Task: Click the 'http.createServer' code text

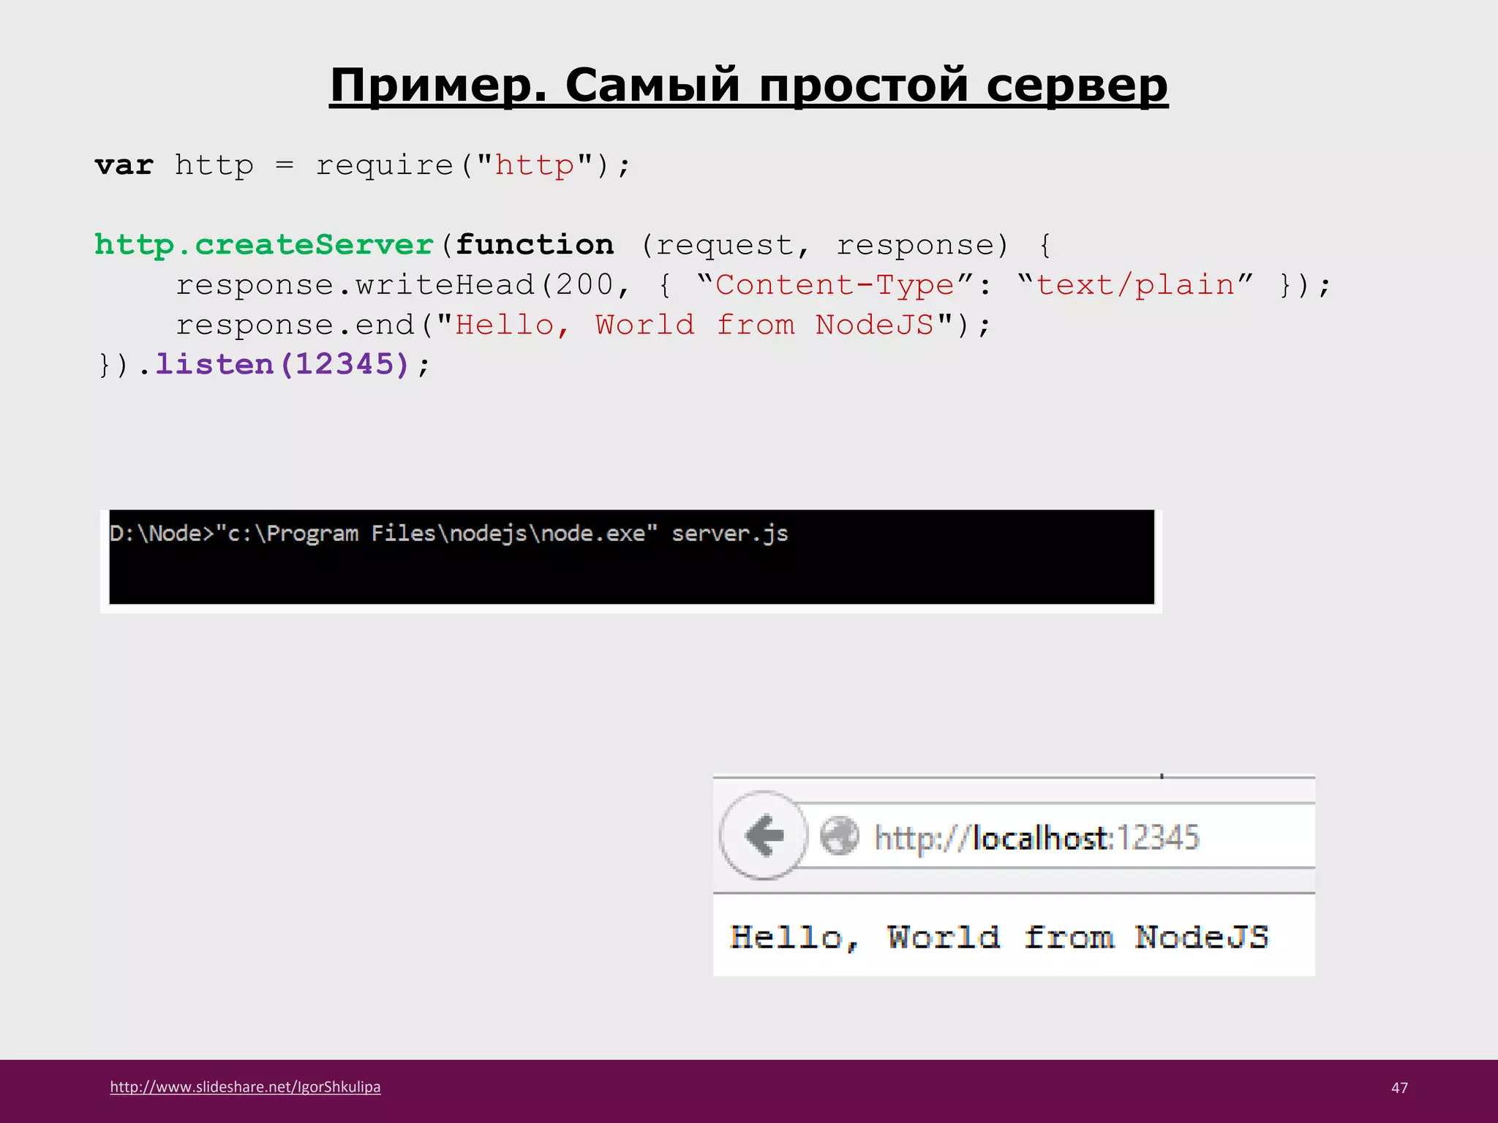Action: click(x=264, y=245)
